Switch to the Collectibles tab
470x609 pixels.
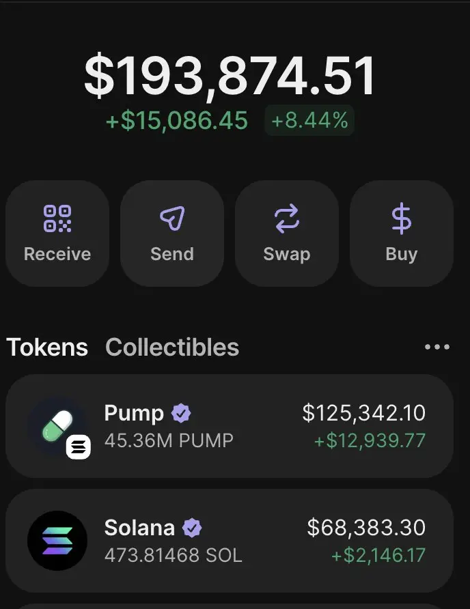(x=172, y=348)
